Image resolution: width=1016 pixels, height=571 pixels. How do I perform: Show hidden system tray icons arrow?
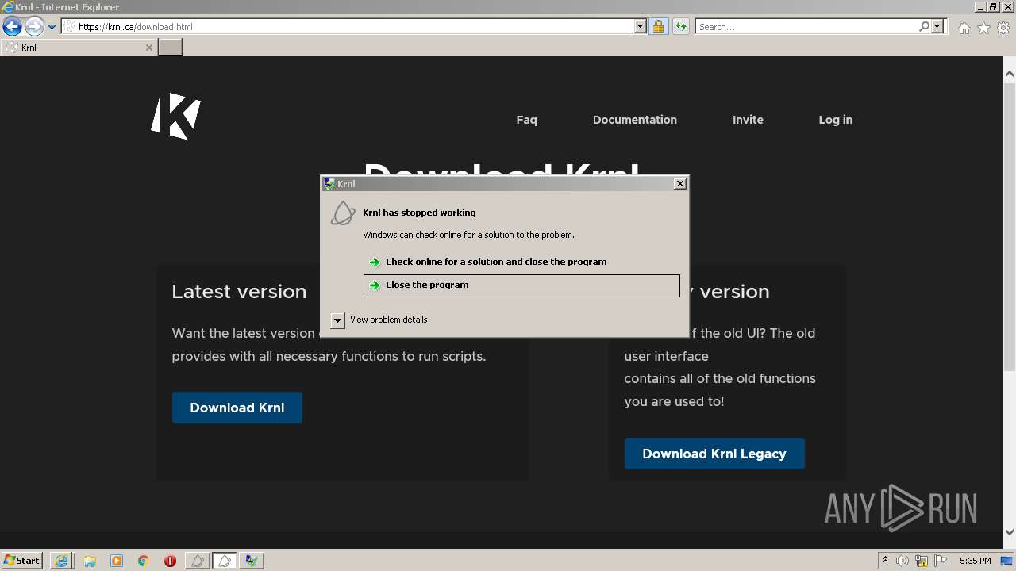click(885, 561)
